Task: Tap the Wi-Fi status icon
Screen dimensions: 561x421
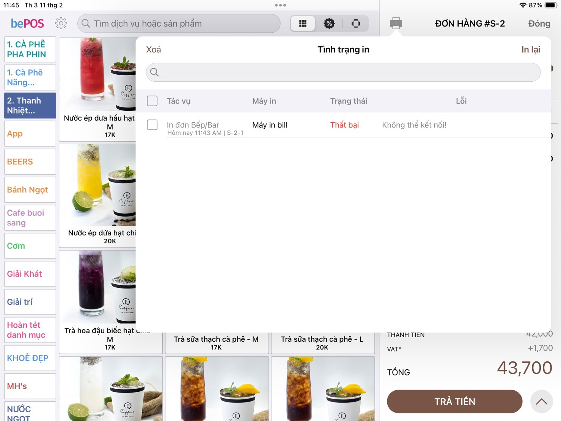Action: [523, 5]
